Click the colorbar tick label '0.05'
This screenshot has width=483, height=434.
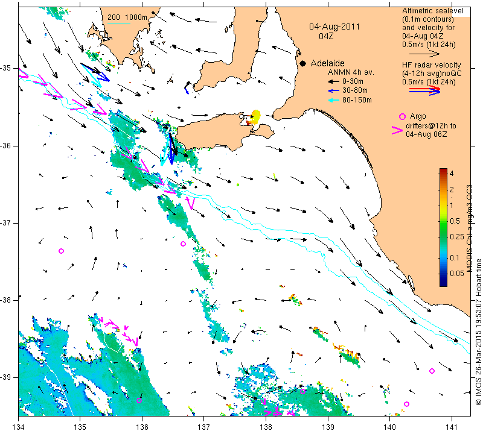(x=457, y=273)
